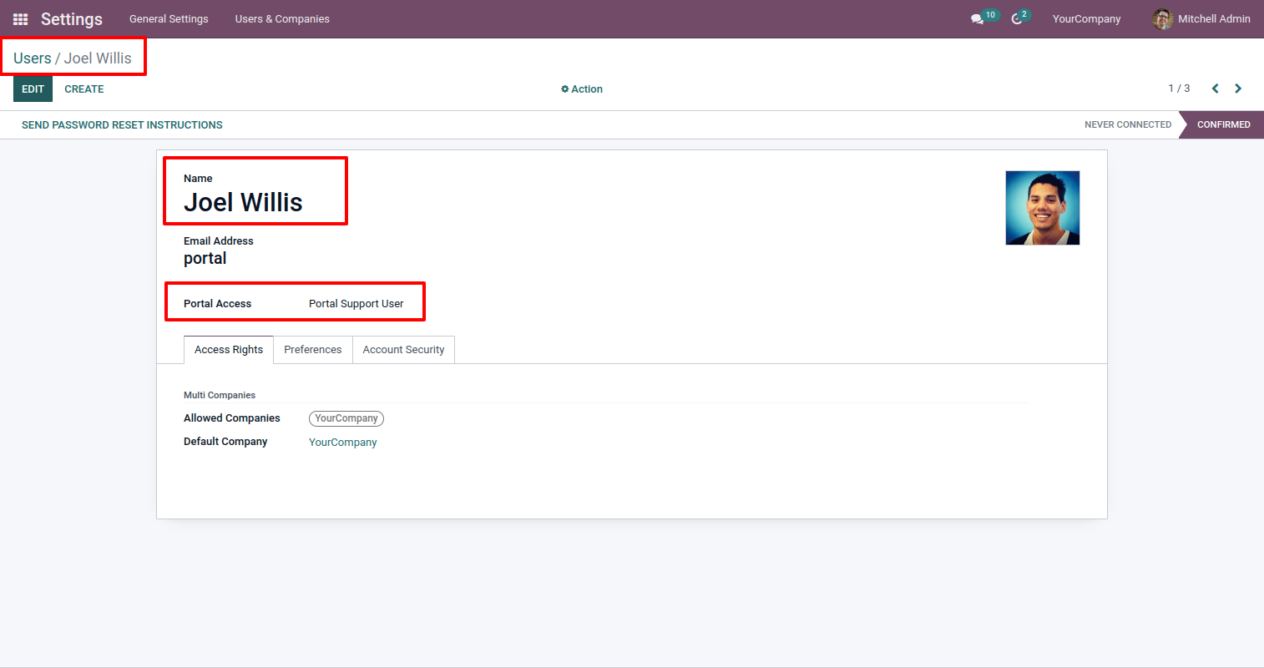Click the Joel Willis breadcrumb text
Viewport: 1264px width, 668px height.
point(98,58)
